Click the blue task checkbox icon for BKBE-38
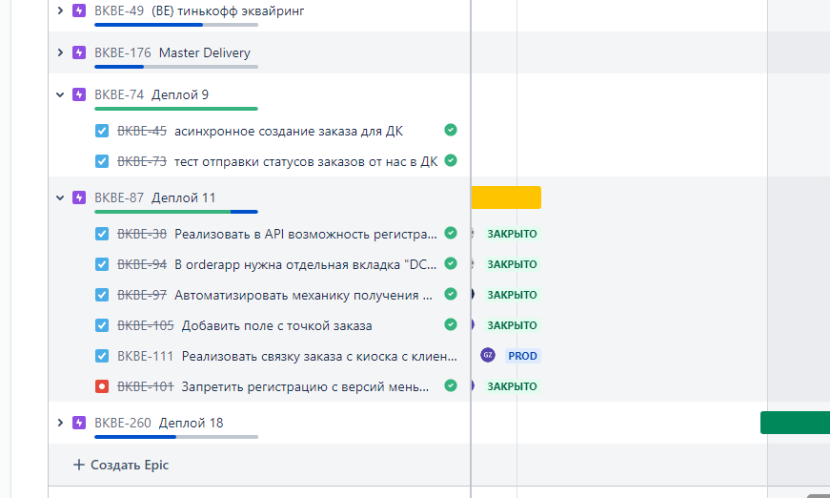This screenshot has height=498, width=830. (102, 234)
